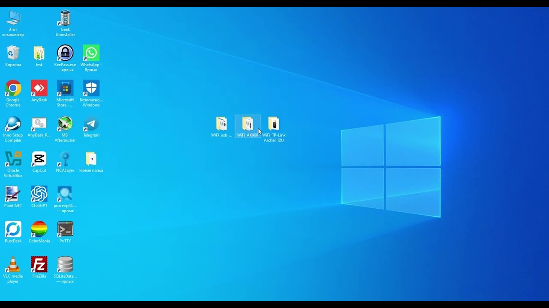549x308 pixels.
Task: Select the Microsoft Store shortcut
Action: pyautogui.click(x=65, y=88)
